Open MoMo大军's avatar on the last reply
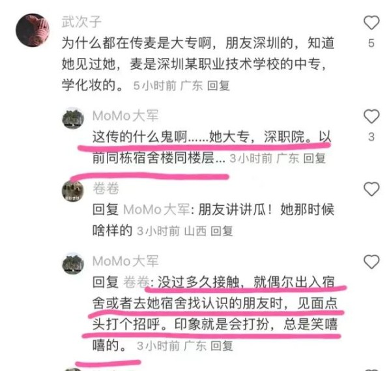Viewport: 391px width, 371px height. pos(73,264)
